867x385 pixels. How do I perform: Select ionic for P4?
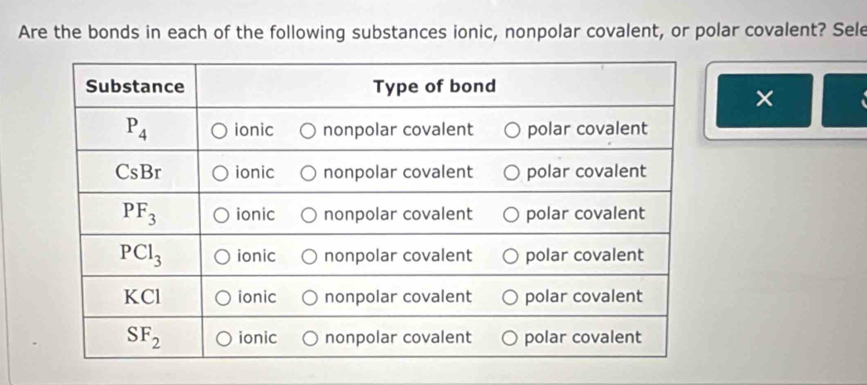point(221,130)
